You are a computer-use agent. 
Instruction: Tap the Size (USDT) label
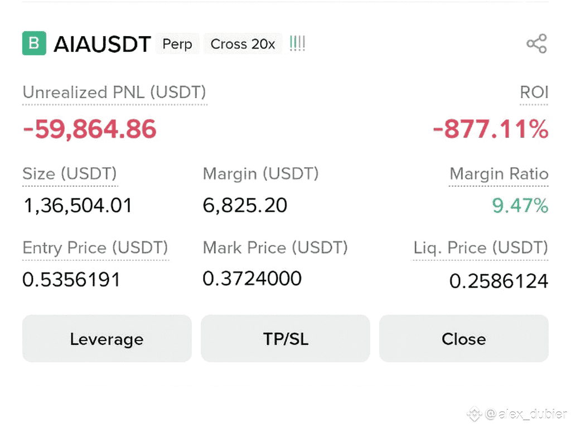point(70,174)
